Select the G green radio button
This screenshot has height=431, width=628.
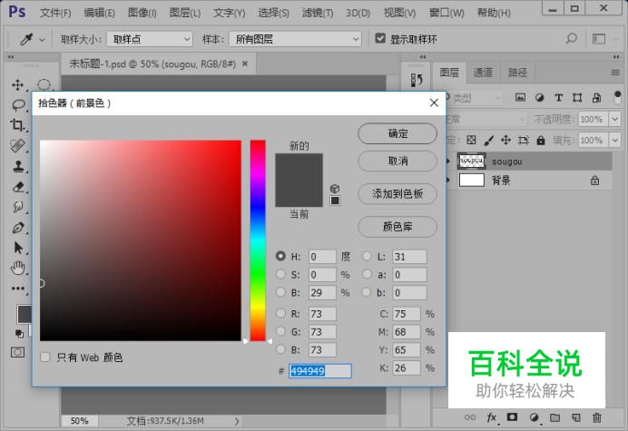[280, 331]
